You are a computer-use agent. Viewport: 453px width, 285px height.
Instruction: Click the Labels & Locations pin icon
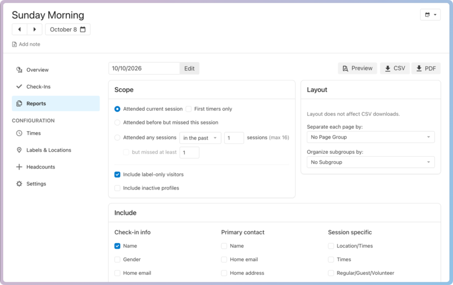tap(19, 150)
